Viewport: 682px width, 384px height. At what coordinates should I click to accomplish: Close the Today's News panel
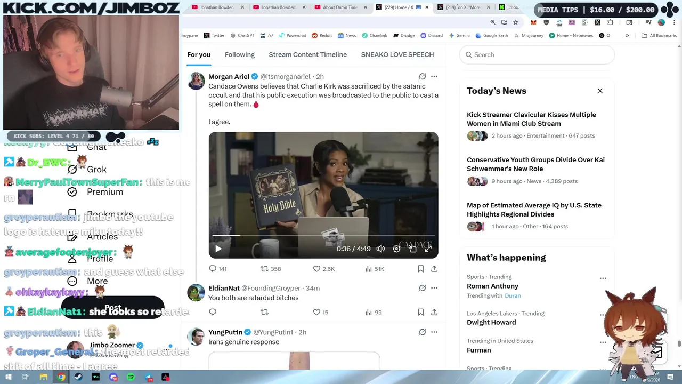pyautogui.click(x=600, y=91)
